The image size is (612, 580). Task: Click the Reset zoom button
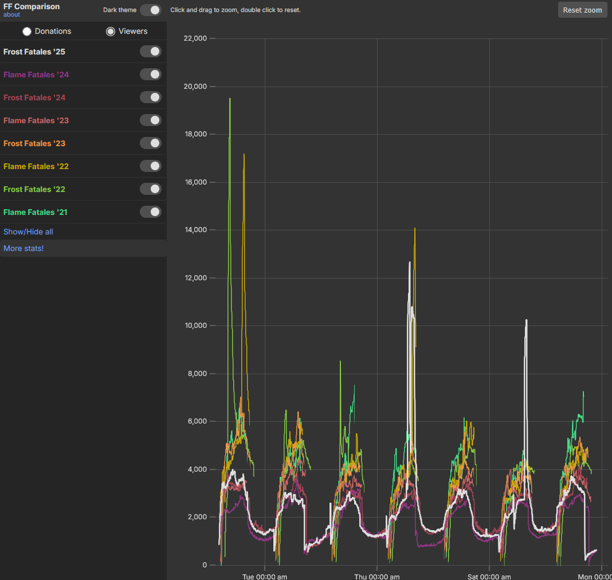[x=582, y=10]
